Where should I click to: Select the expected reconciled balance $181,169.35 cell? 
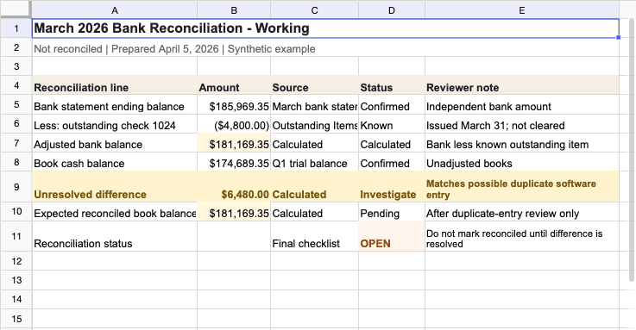point(234,212)
